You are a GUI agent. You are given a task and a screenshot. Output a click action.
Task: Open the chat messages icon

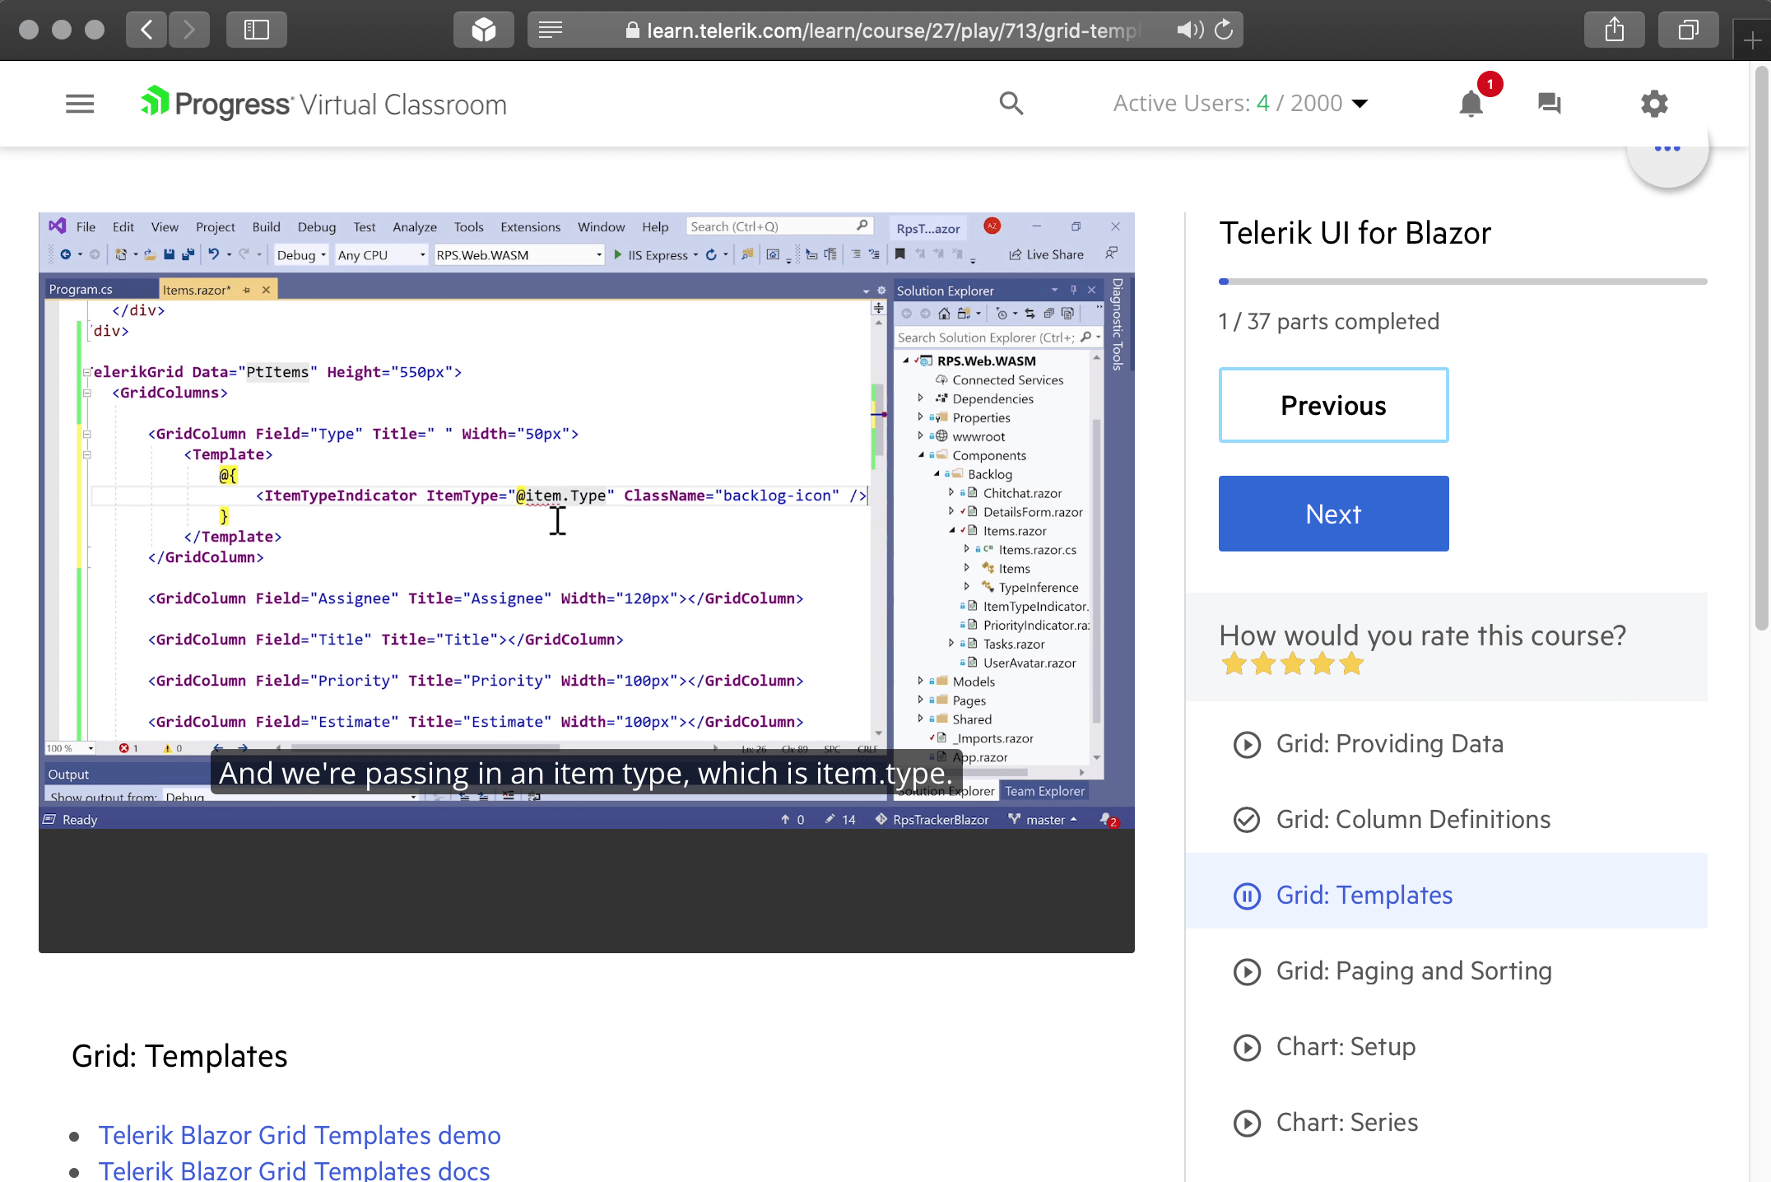pyautogui.click(x=1549, y=104)
